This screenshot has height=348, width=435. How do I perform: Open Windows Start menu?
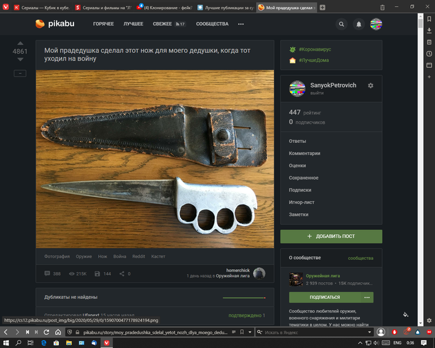point(6,343)
